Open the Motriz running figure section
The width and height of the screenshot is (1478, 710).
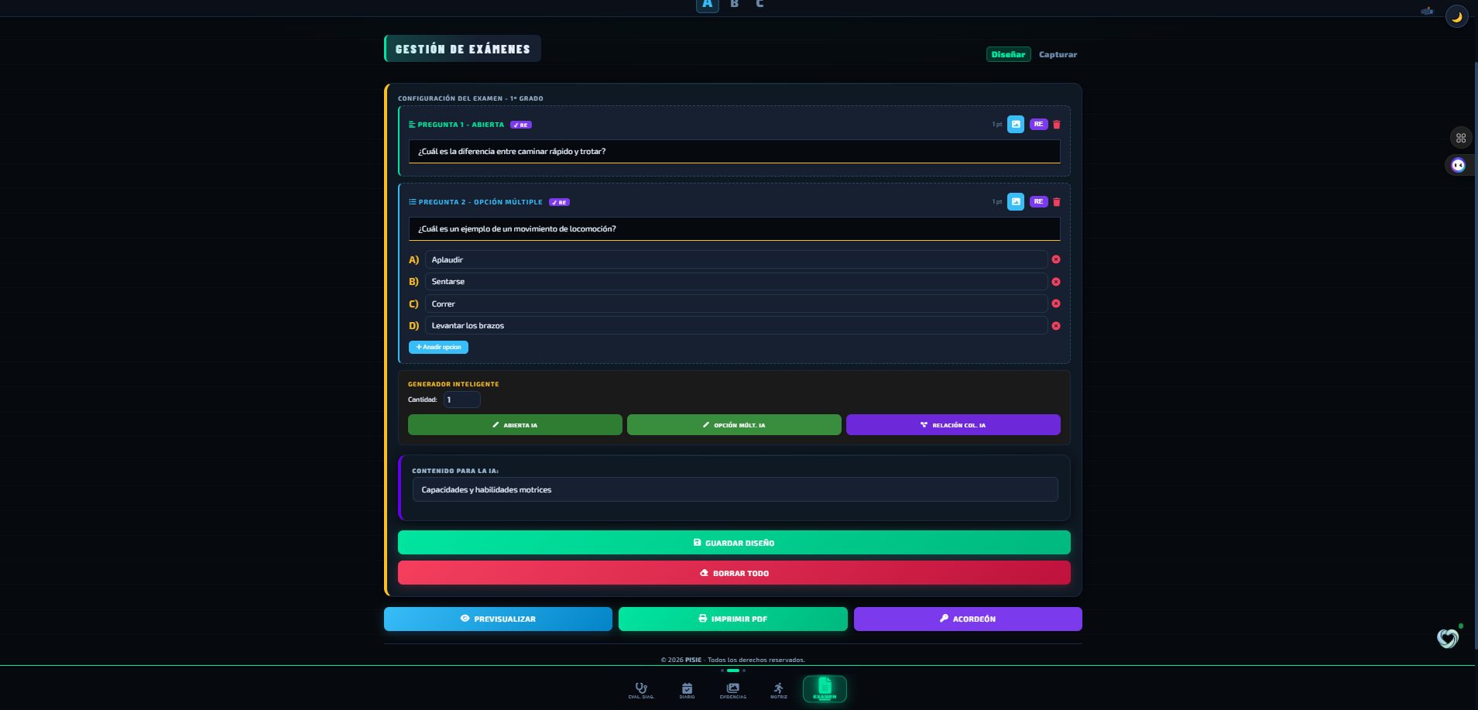point(778,690)
